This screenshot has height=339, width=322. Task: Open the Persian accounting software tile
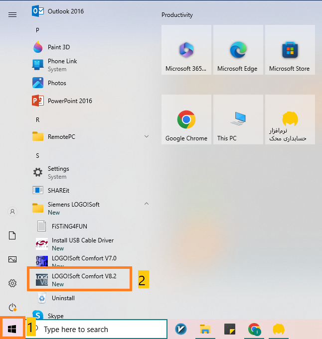pyautogui.click(x=290, y=119)
